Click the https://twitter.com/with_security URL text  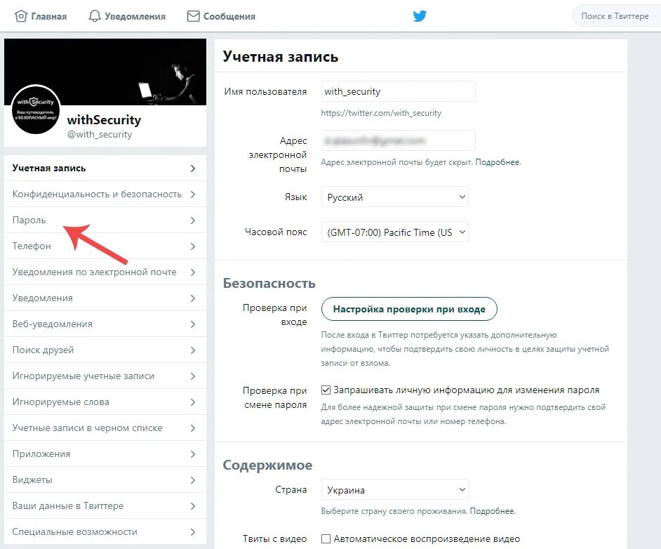381,113
